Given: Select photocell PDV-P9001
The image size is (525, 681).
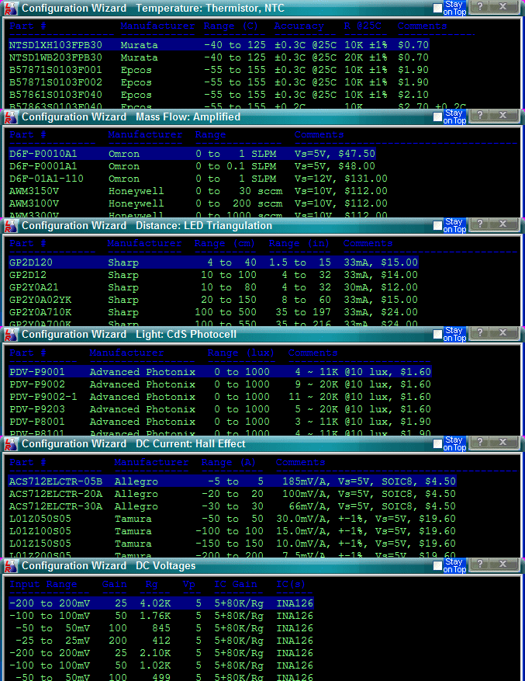Looking at the screenshot, I should point(220,372).
